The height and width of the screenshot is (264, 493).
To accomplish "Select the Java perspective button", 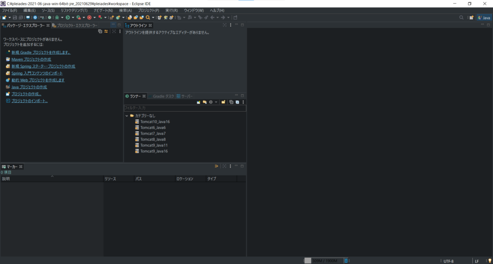I will (484, 17).
